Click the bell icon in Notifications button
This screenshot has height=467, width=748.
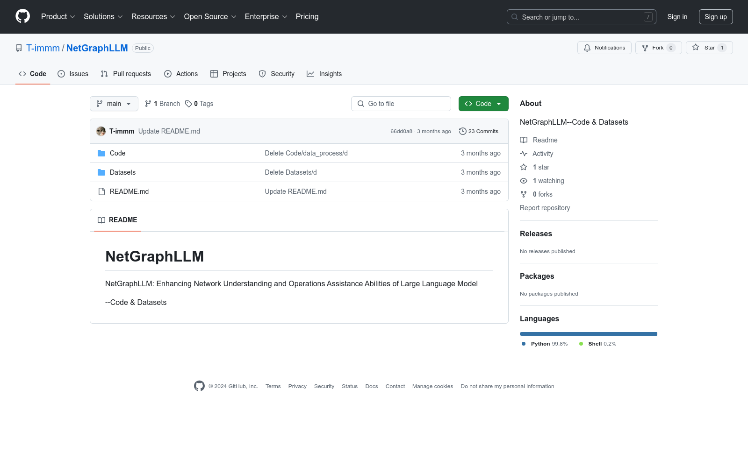587,48
